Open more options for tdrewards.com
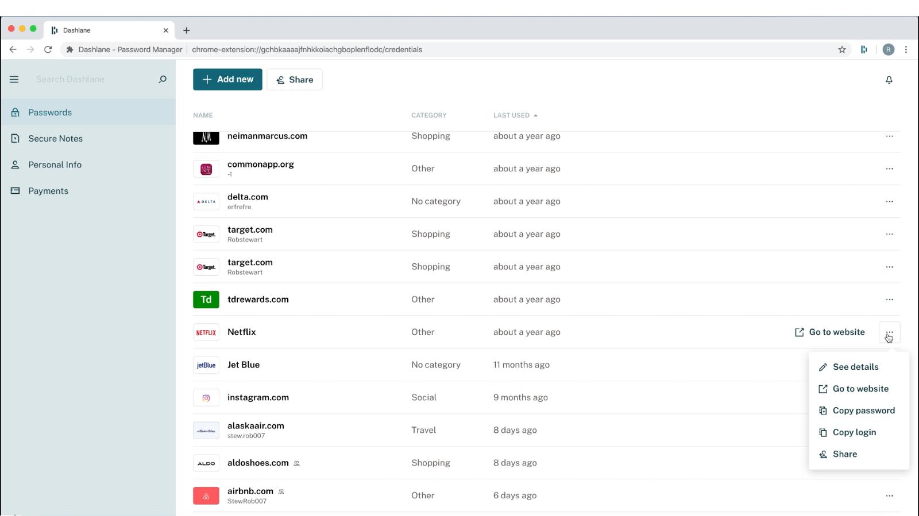919x516 pixels. click(x=889, y=299)
